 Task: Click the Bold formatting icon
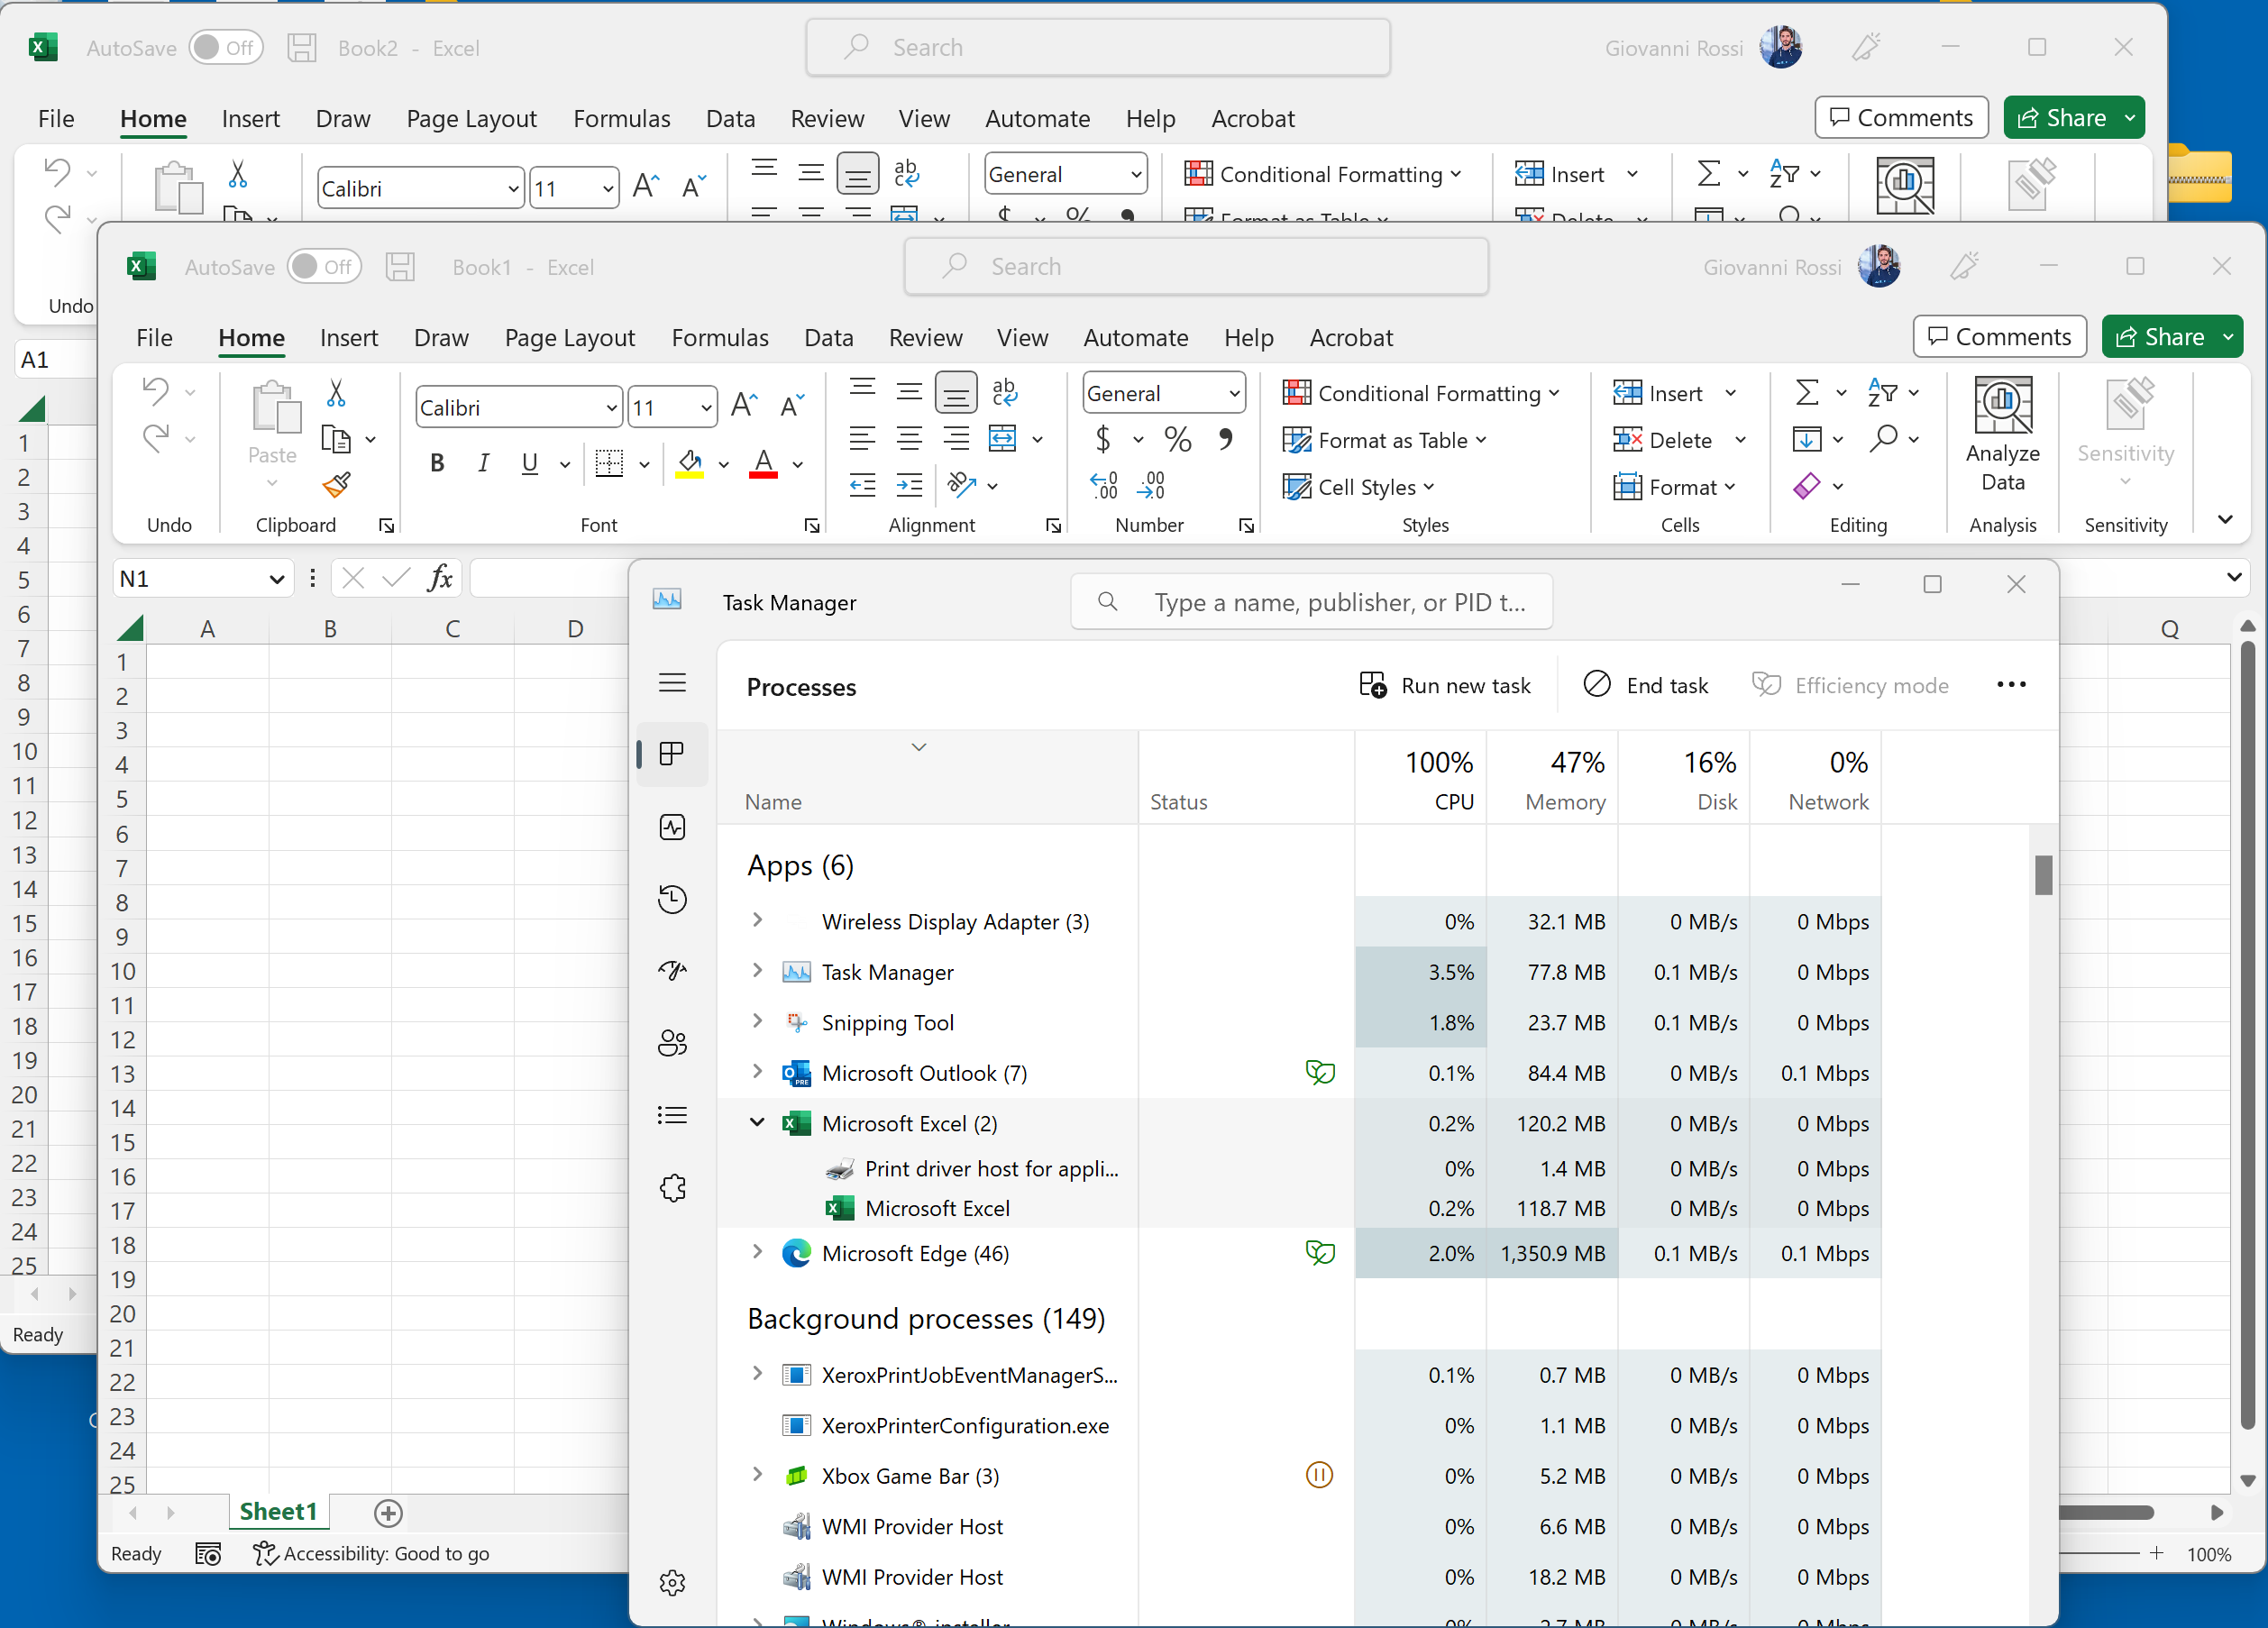point(437,463)
